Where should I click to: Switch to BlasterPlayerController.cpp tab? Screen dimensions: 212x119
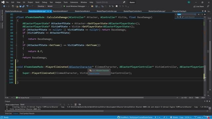(107, 11)
